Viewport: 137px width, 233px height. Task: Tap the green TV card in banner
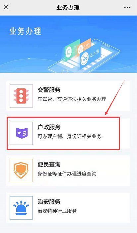pos(72,49)
